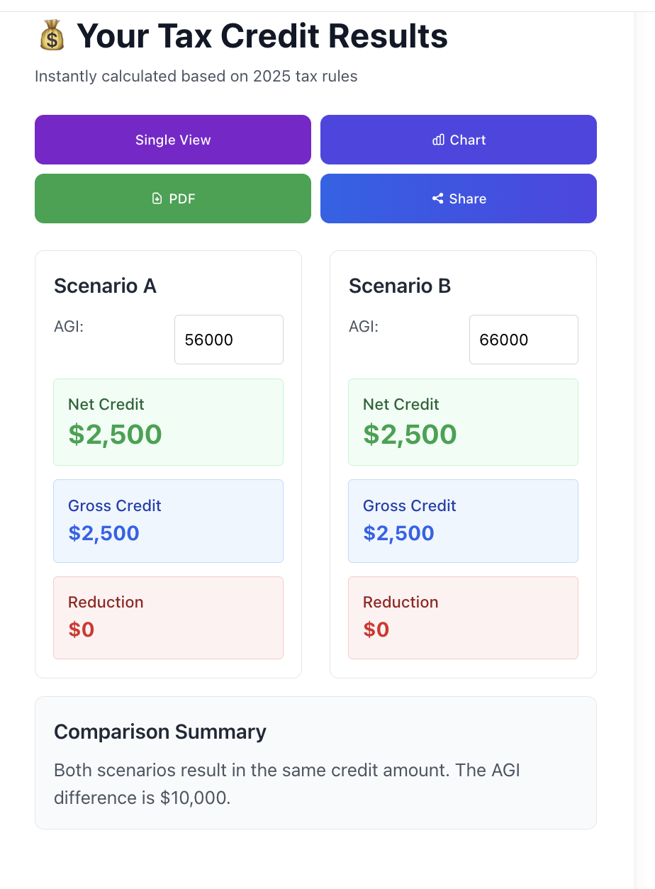Click Scenario B Gross Credit panel
This screenshot has width=655, height=889.
pos(464,521)
